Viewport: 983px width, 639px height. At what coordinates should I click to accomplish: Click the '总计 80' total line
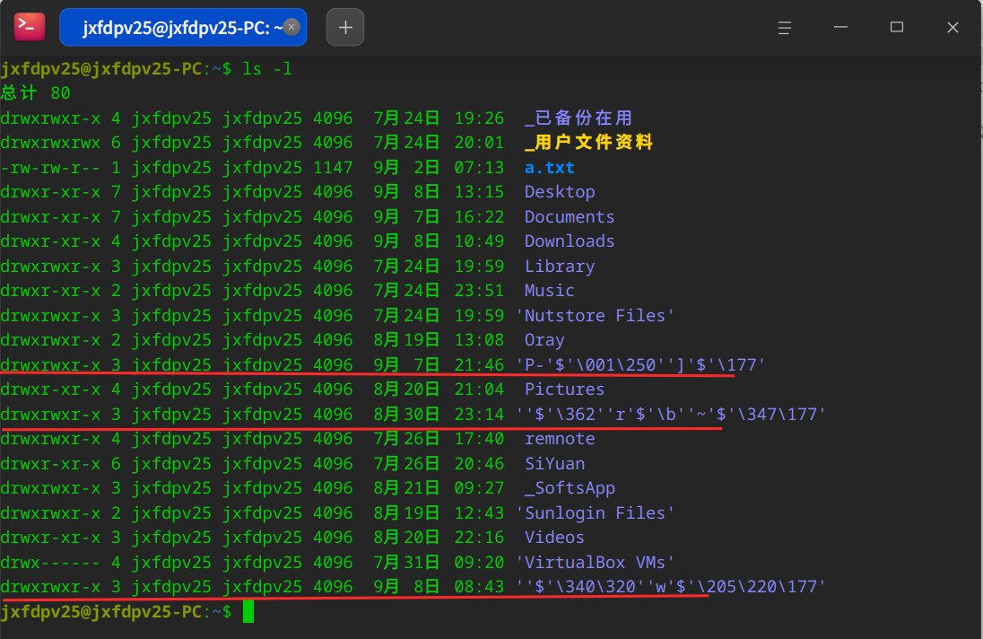click(x=36, y=93)
